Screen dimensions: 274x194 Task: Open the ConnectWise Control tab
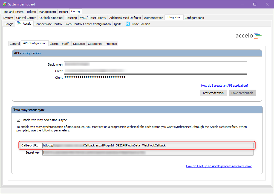click(x=48, y=24)
